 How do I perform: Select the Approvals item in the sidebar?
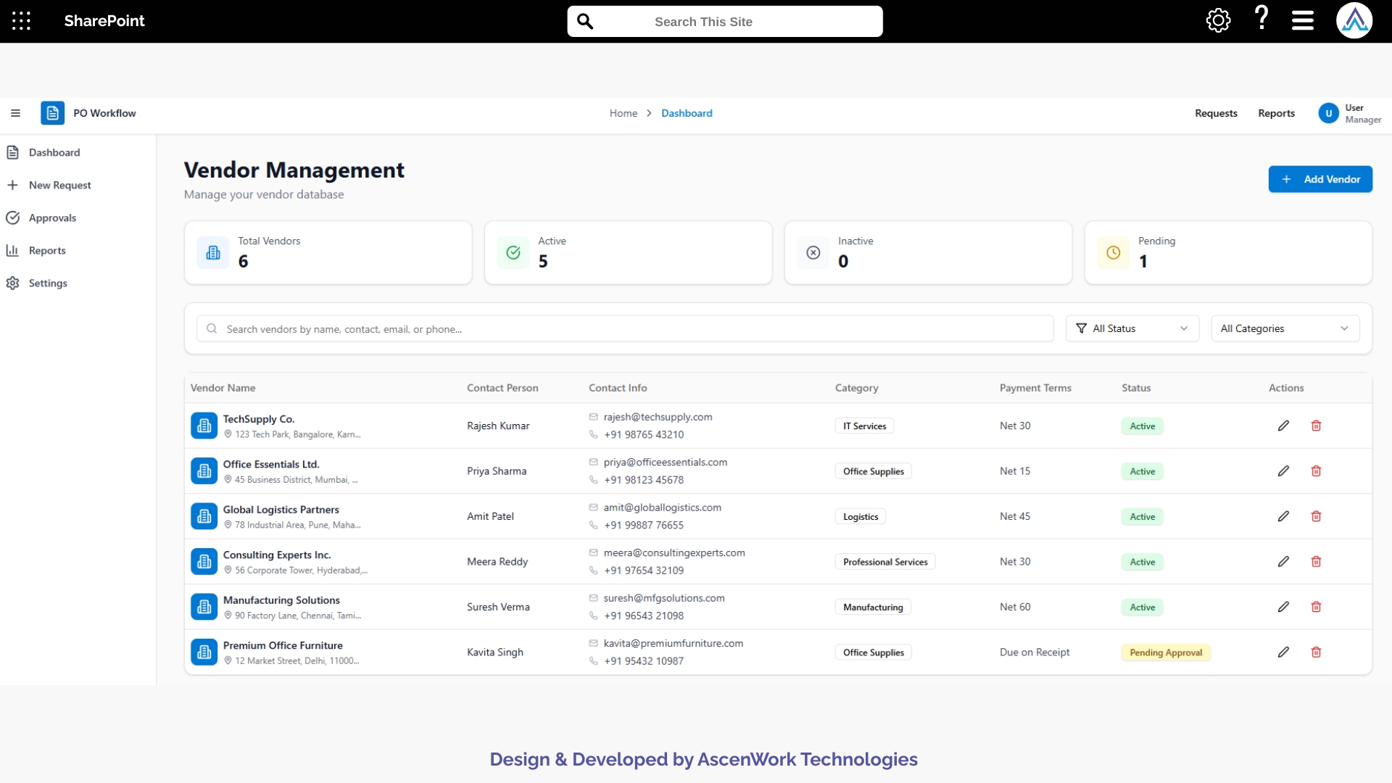(52, 217)
